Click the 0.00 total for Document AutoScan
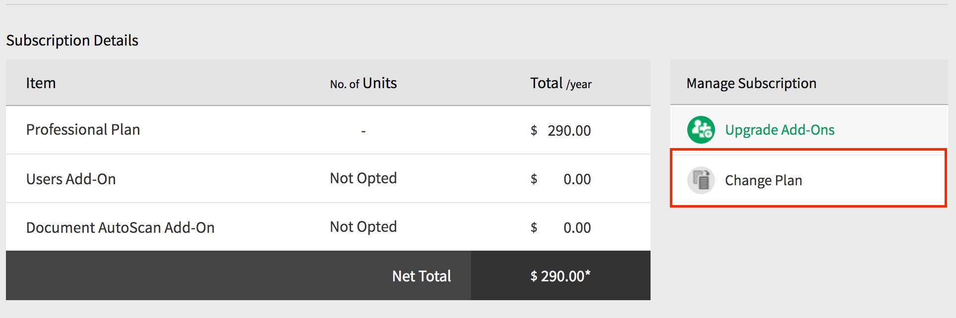 coord(577,227)
